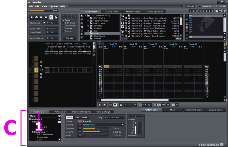
Task: Expand the Factory Presets folder
Action: coord(88,21)
